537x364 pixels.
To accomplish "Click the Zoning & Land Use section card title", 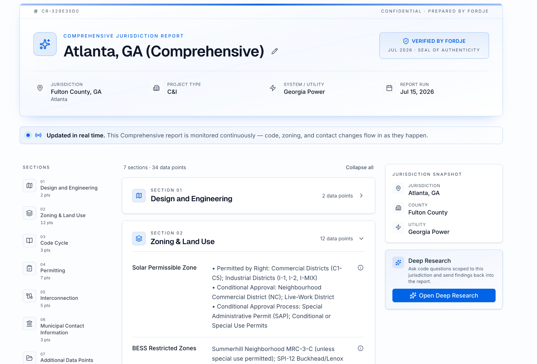I will (183, 242).
